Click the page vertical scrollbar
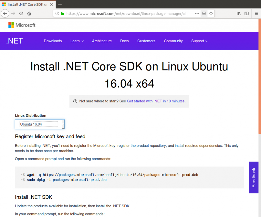The height and width of the screenshot is (217, 261). coord(260,76)
